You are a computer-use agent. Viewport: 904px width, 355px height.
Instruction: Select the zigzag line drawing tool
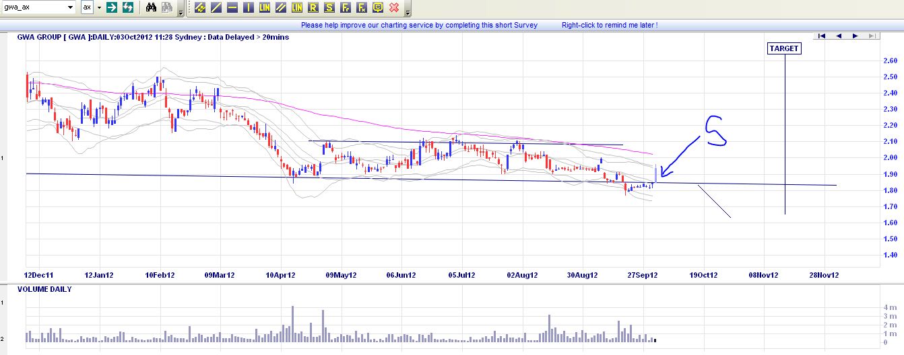tap(200, 8)
